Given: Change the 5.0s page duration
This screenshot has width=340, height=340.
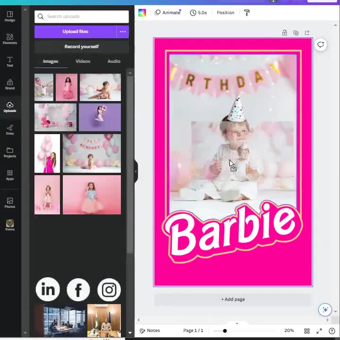Looking at the screenshot, I should coord(198,13).
